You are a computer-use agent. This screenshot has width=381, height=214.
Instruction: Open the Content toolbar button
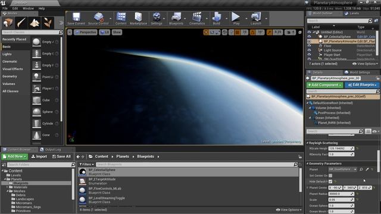[x=121, y=18]
